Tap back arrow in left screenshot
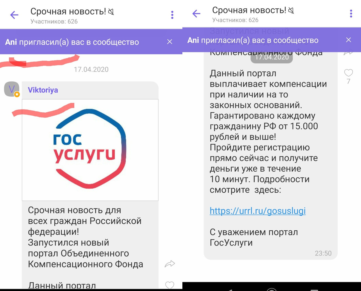Image resolution: width=361 pixels, height=291 pixels. click(14, 15)
